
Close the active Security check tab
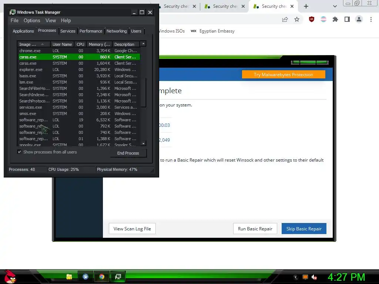pos(292,6)
